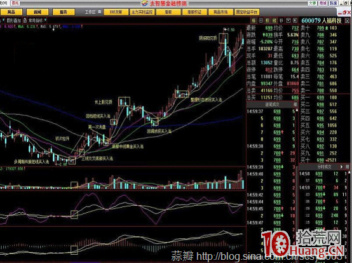Viewport: 352px width, 263px height.
Task: Click the 14:59:37 trade row
Action: 271,112
